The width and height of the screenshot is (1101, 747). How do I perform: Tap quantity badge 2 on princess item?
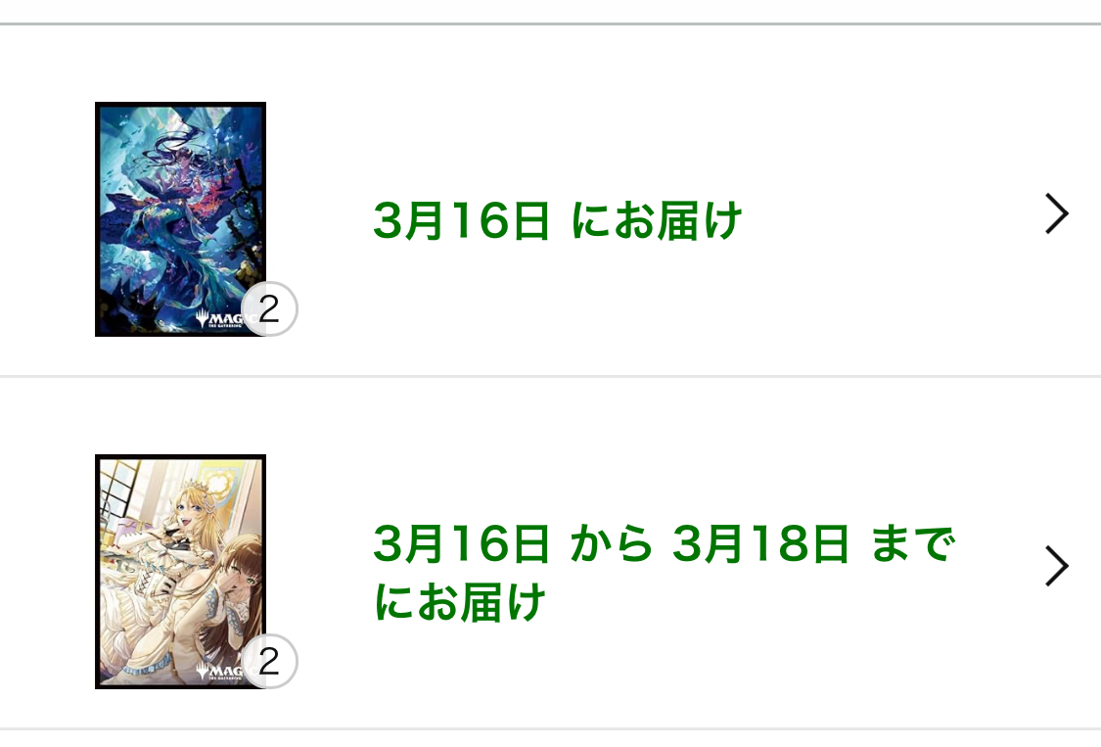point(270,661)
